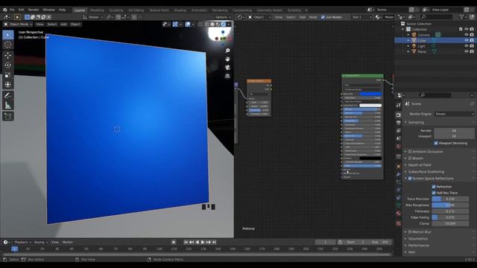Screen dimensions: 477x268
Task: Open the Render Engine dropdown
Action: (x=454, y=114)
